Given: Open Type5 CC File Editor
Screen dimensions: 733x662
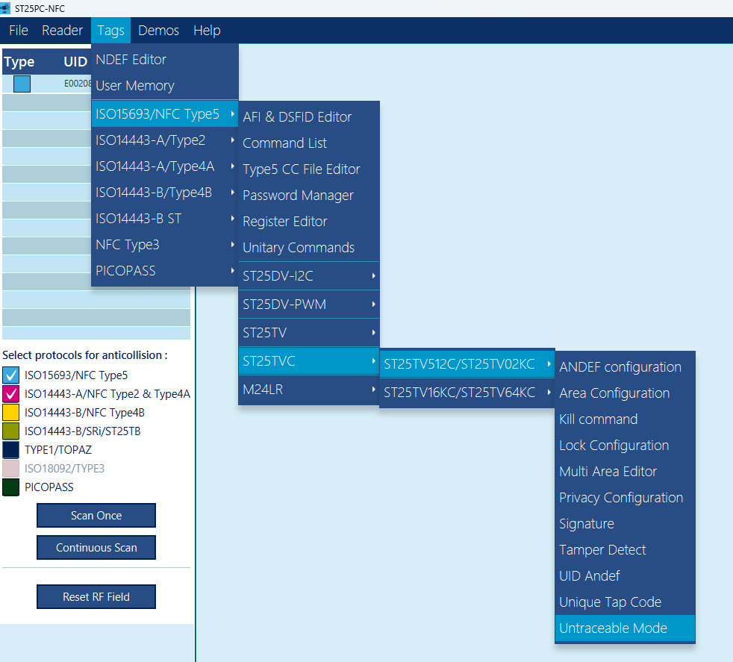Looking at the screenshot, I should pyautogui.click(x=308, y=169).
